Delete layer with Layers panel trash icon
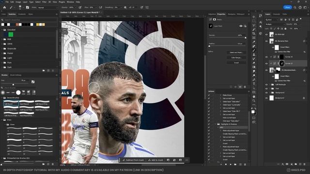This screenshot has height=174, width=310. pyautogui.click(x=305, y=164)
